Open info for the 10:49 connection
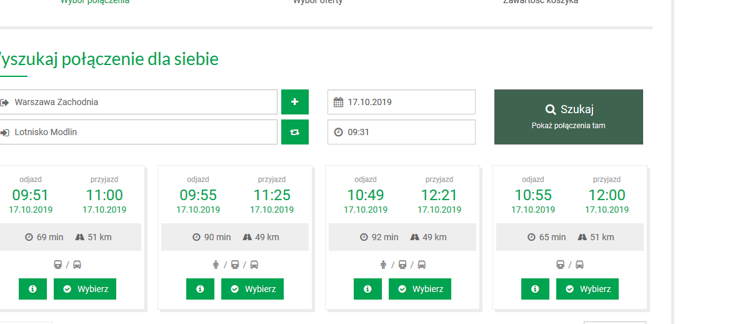 (x=367, y=289)
